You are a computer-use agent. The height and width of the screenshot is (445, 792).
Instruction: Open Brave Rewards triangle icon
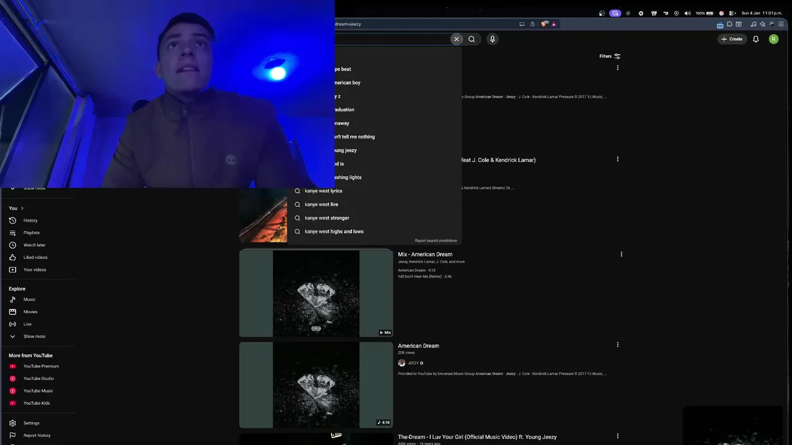554,24
